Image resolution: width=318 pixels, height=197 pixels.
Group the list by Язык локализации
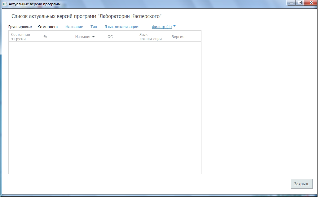pyautogui.click(x=121, y=27)
